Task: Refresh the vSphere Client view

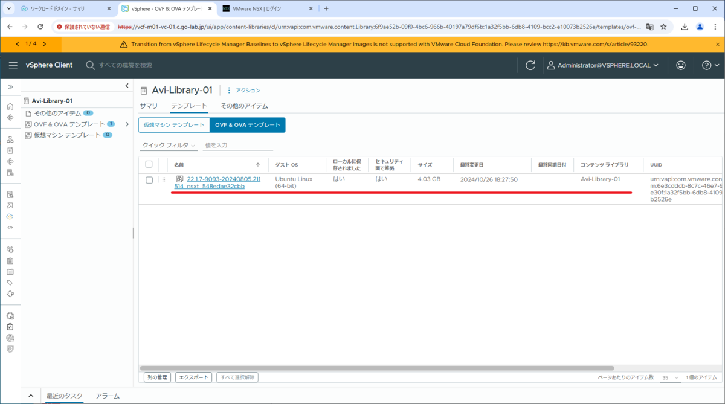Action: point(530,65)
